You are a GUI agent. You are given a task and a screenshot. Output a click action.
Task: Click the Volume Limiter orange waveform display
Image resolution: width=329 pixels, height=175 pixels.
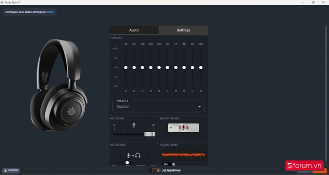click(184, 155)
